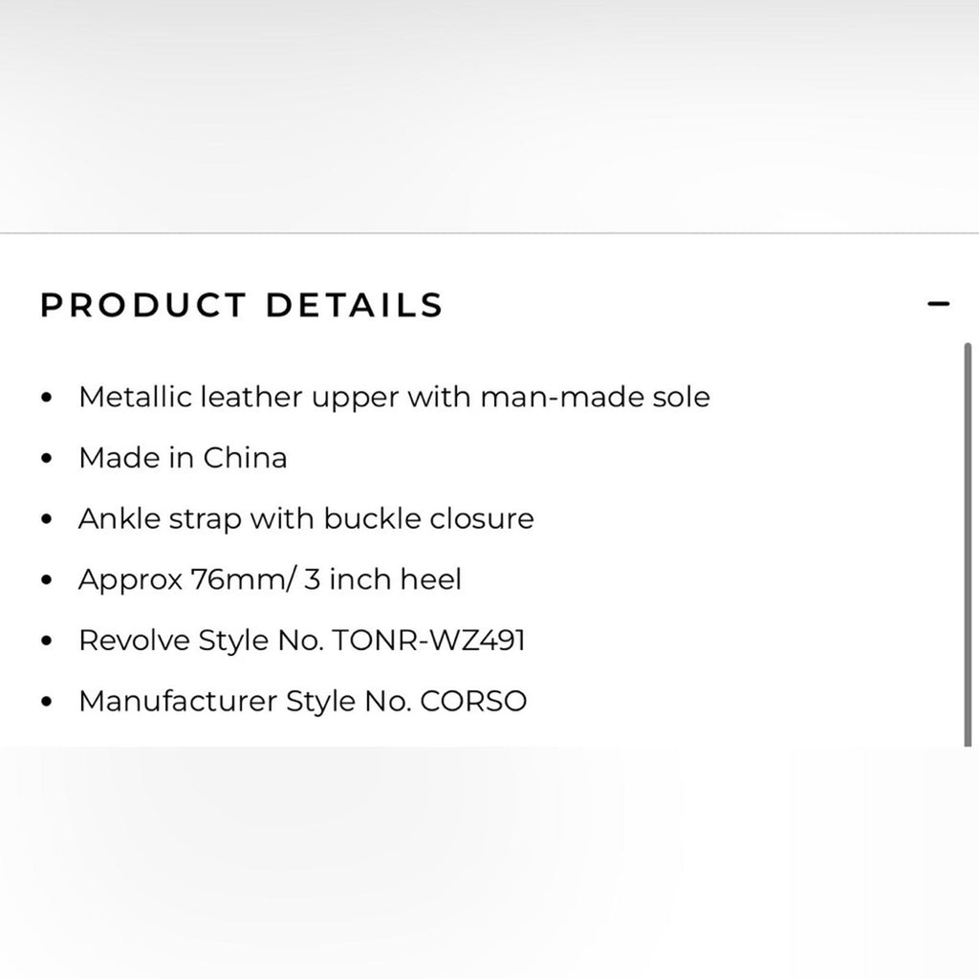Click the Ankle strap with buckle closure text
The image size is (979, 979).
308,518
